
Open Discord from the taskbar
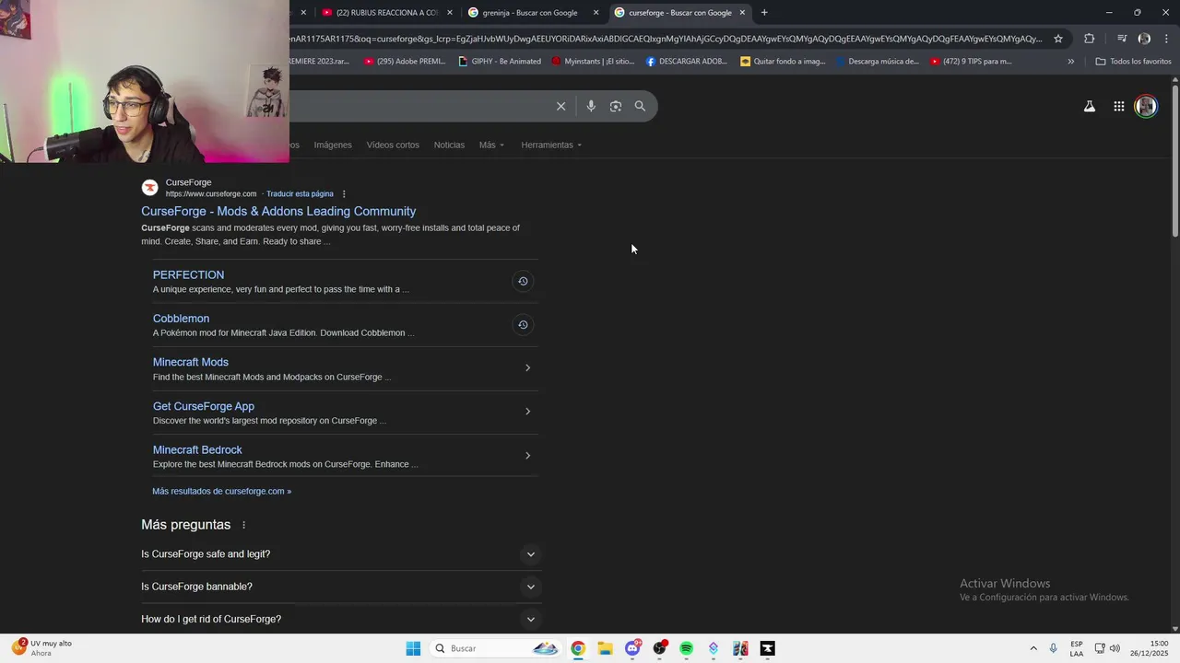click(632, 648)
